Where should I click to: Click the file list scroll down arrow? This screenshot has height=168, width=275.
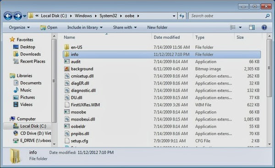tap(269, 144)
